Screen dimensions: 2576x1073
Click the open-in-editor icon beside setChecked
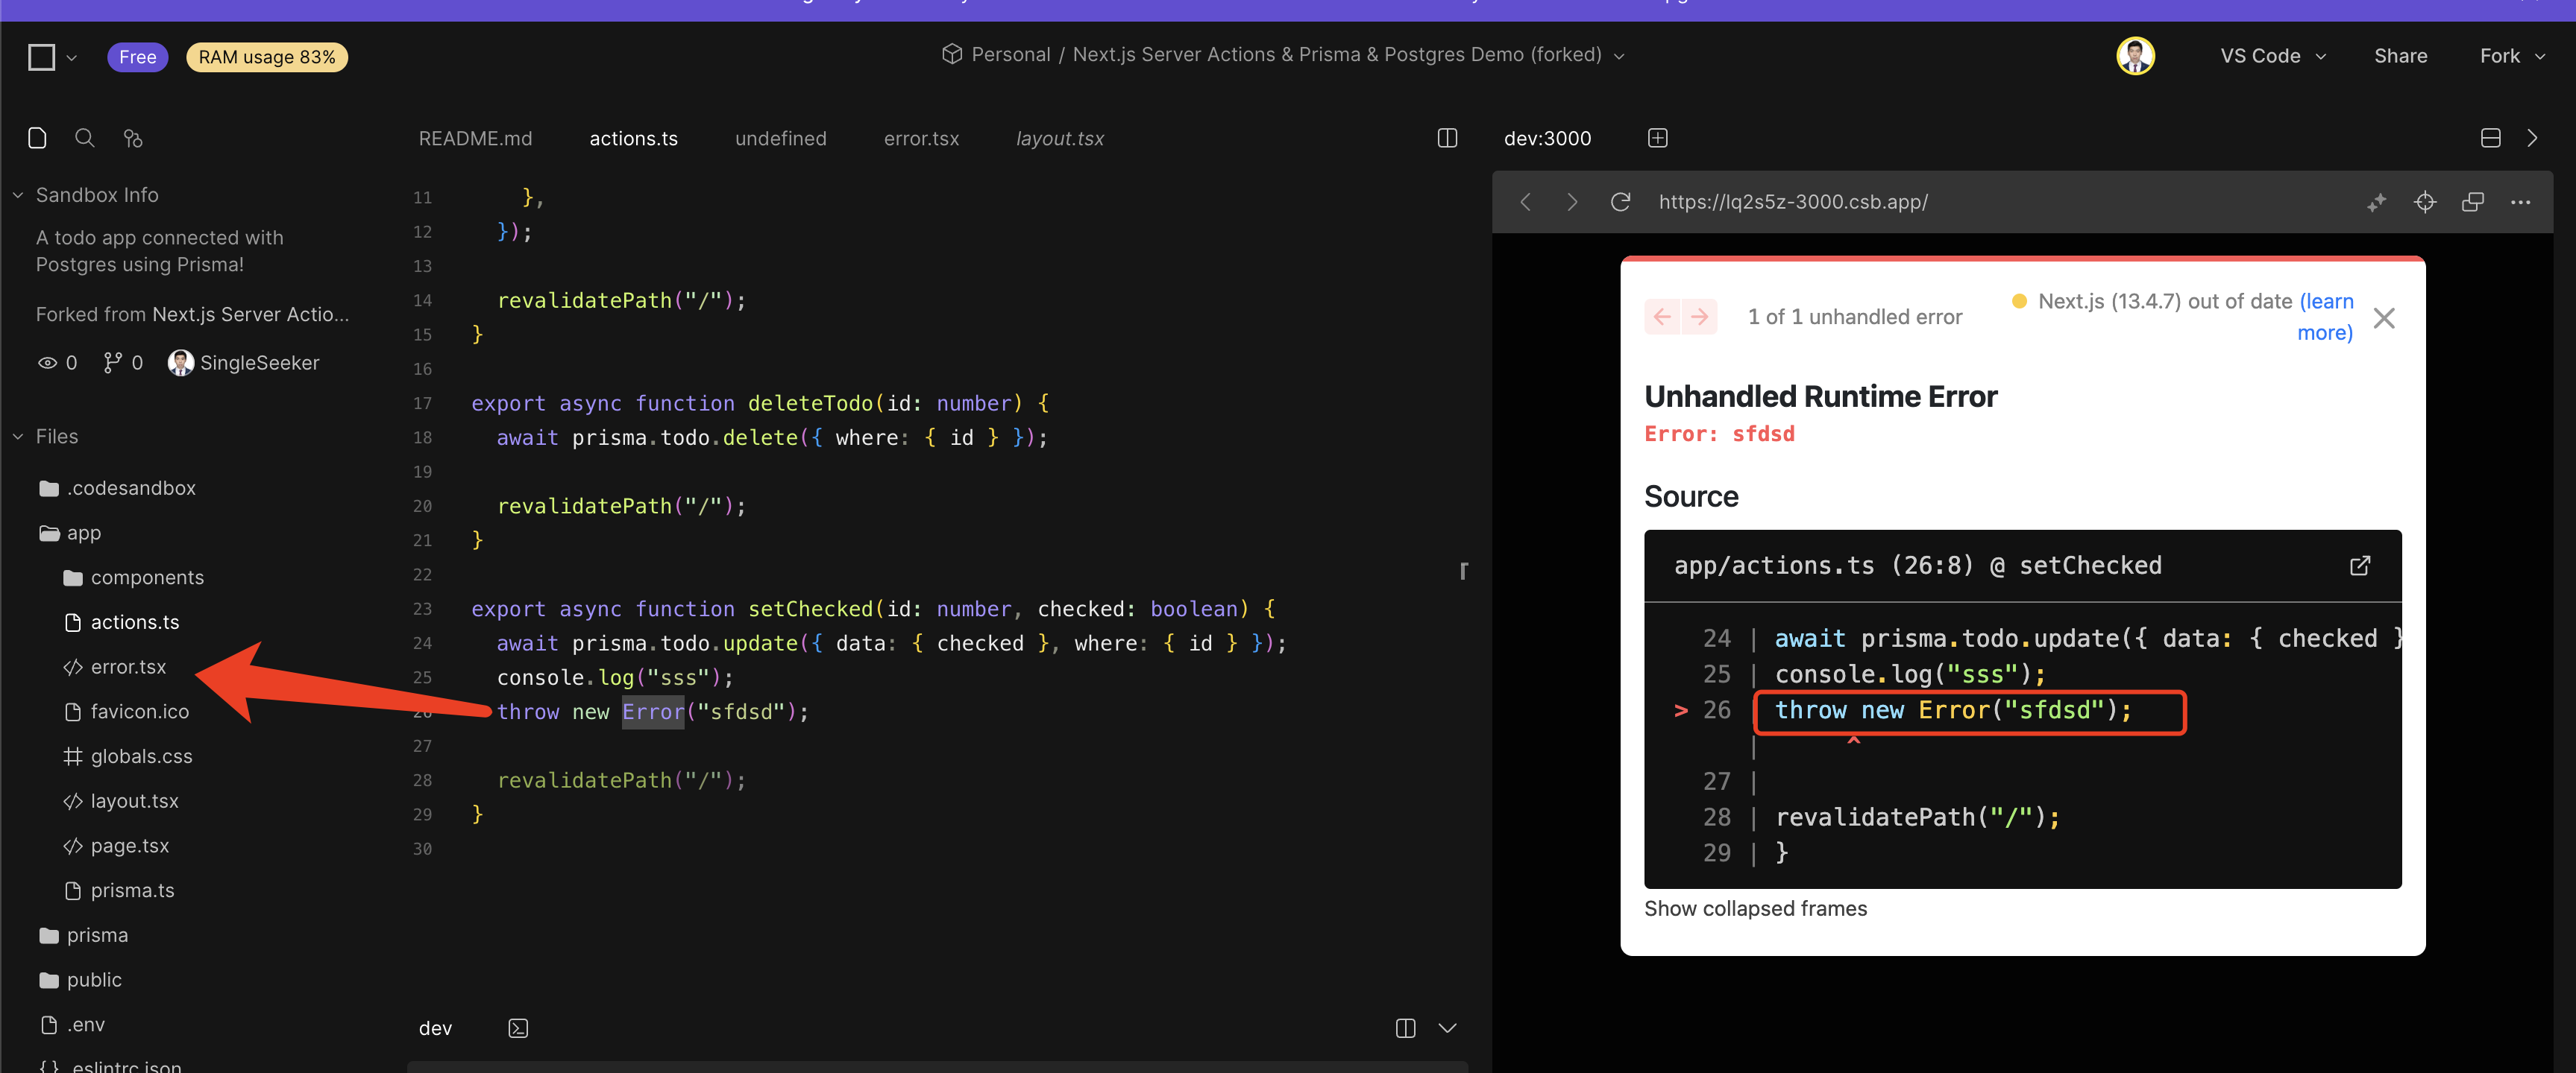coord(2359,566)
